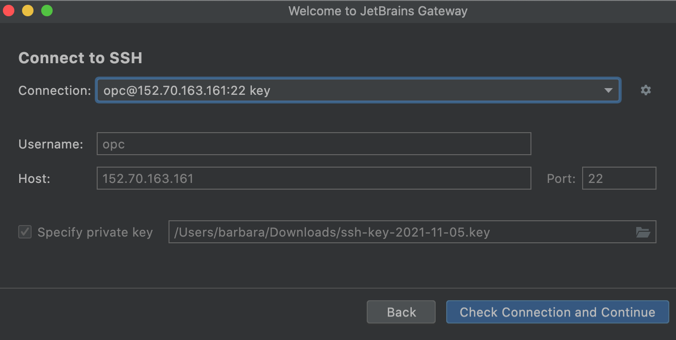Viewport: 676px width, 340px height.
Task: Focus the Host field 152.70.163.161
Action: pyautogui.click(x=314, y=178)
